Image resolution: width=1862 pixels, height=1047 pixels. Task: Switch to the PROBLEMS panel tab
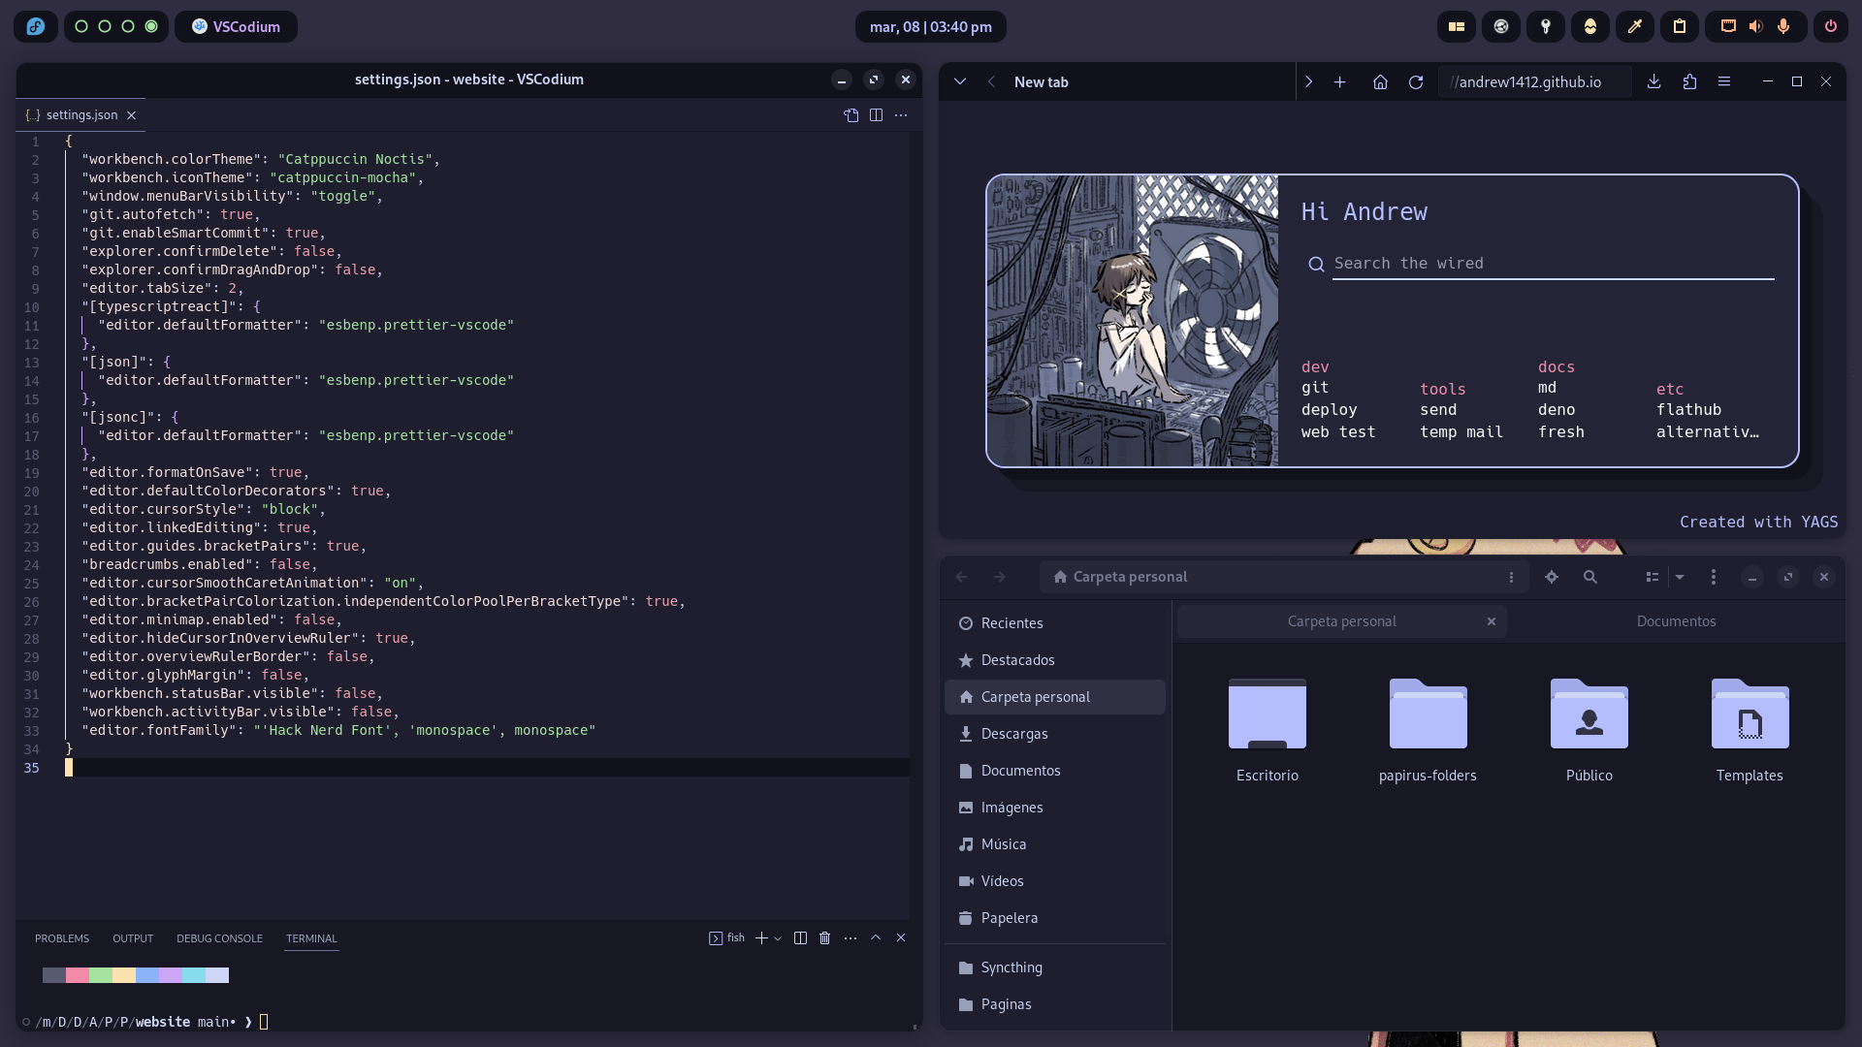point(62,938)
